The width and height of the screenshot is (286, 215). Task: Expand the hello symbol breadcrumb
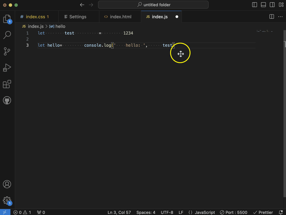coord(60,26)
